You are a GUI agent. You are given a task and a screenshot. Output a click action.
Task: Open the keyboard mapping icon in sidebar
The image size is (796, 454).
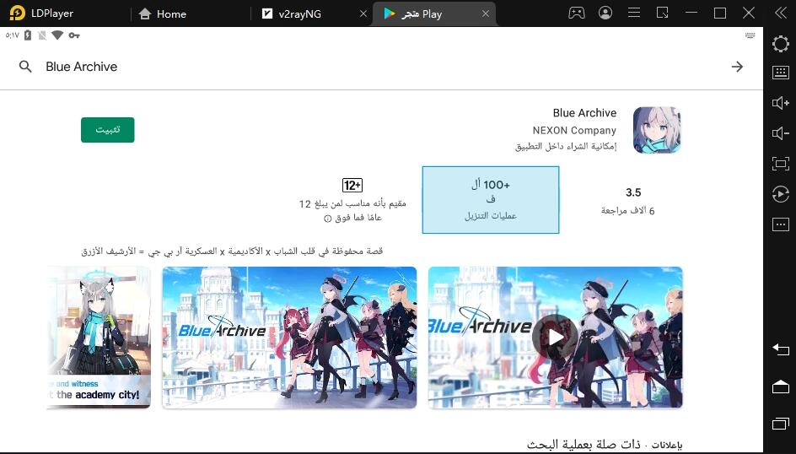click(781, 73)
